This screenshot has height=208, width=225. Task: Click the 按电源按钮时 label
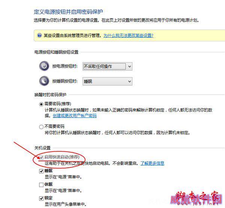65,66
